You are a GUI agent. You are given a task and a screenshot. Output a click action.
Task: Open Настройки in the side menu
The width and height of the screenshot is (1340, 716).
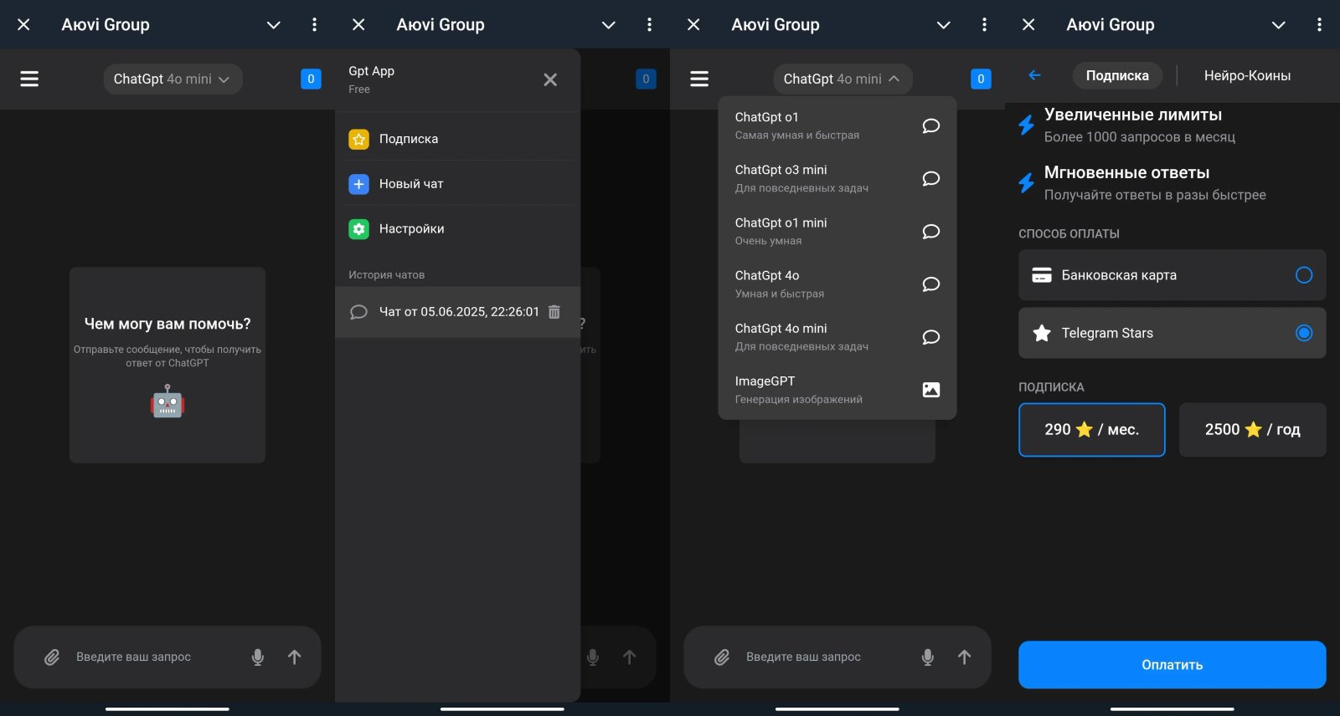(x=457, y=229)
